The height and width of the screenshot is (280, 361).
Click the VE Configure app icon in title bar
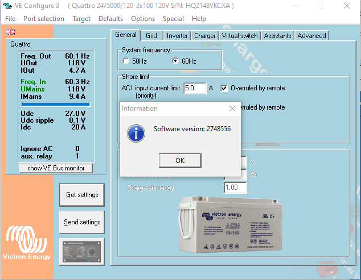tap(7, 6)
